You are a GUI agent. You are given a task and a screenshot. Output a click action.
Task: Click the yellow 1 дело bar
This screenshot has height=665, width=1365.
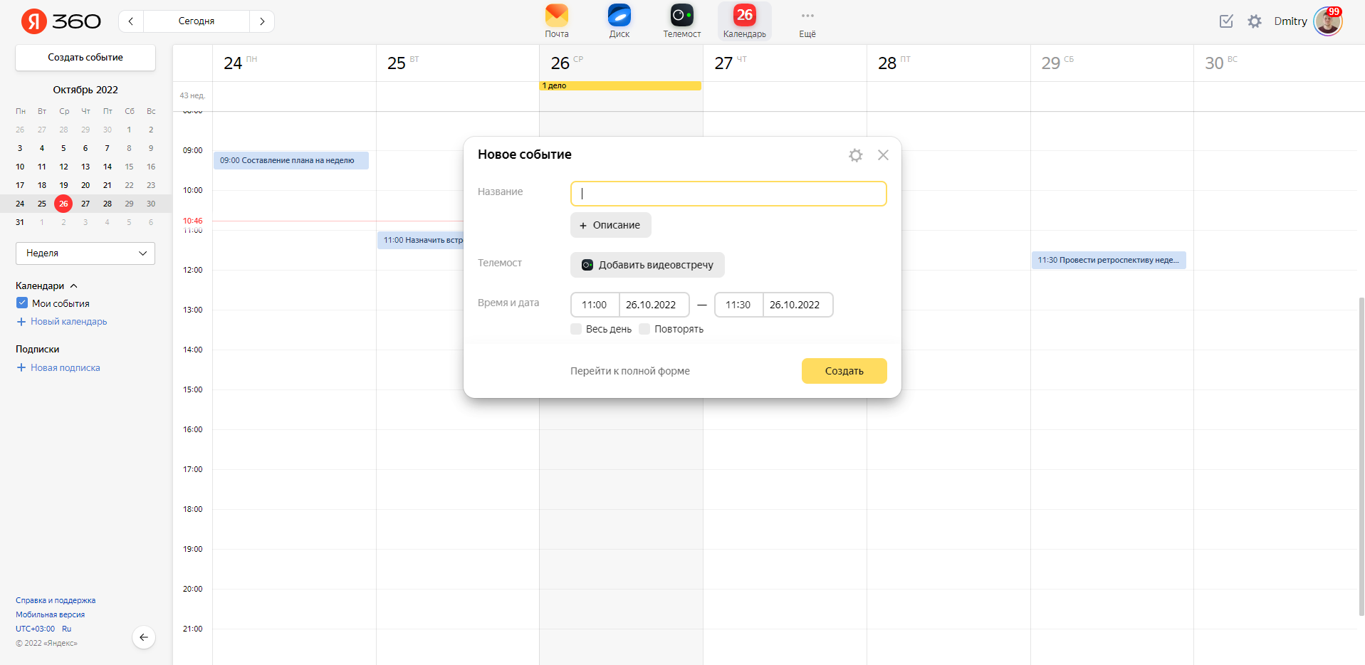(619, 86)
